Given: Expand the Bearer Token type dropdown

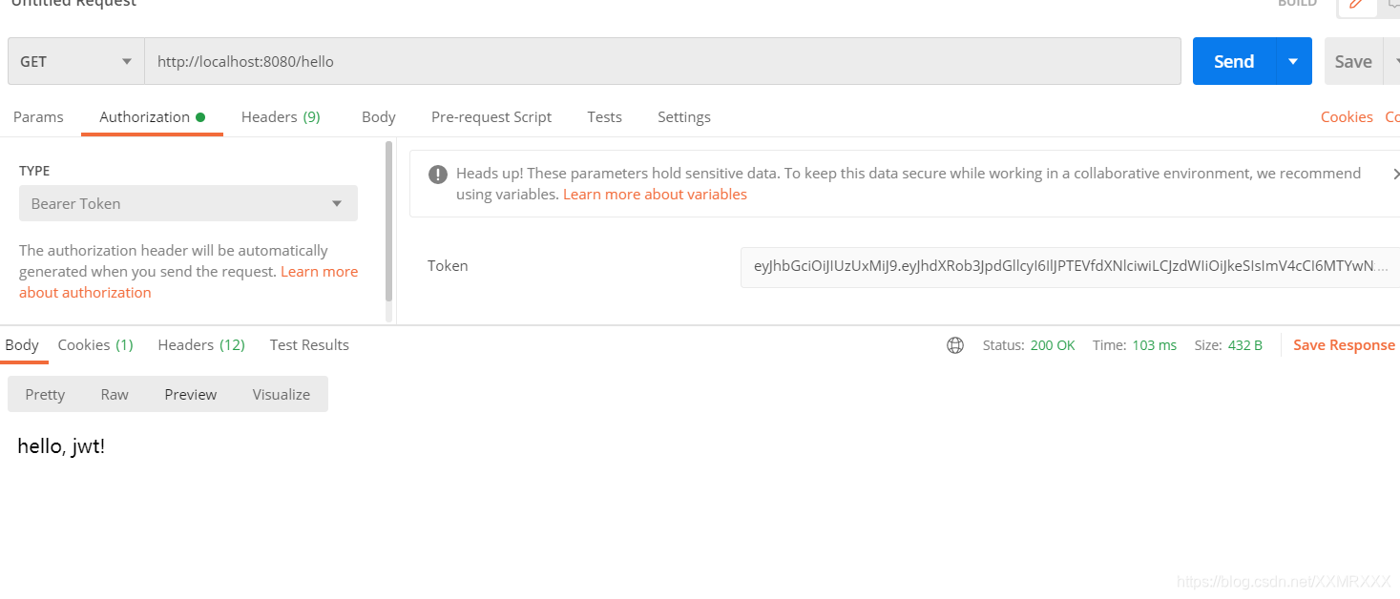Looking at the screenshot, I should (188, 203).
